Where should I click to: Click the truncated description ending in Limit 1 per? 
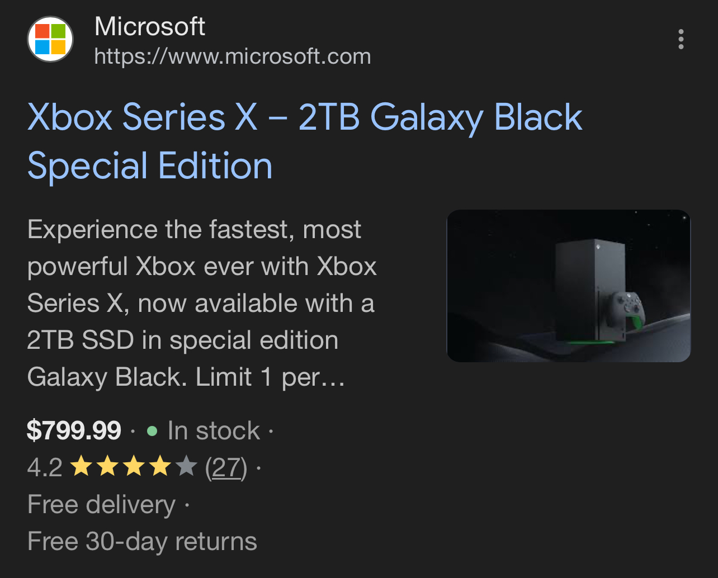click(x=201, y=303)
